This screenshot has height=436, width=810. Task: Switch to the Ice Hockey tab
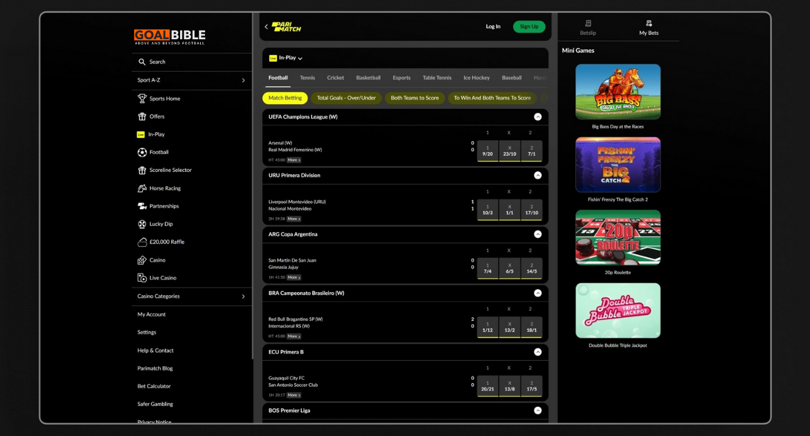[476, 78]
